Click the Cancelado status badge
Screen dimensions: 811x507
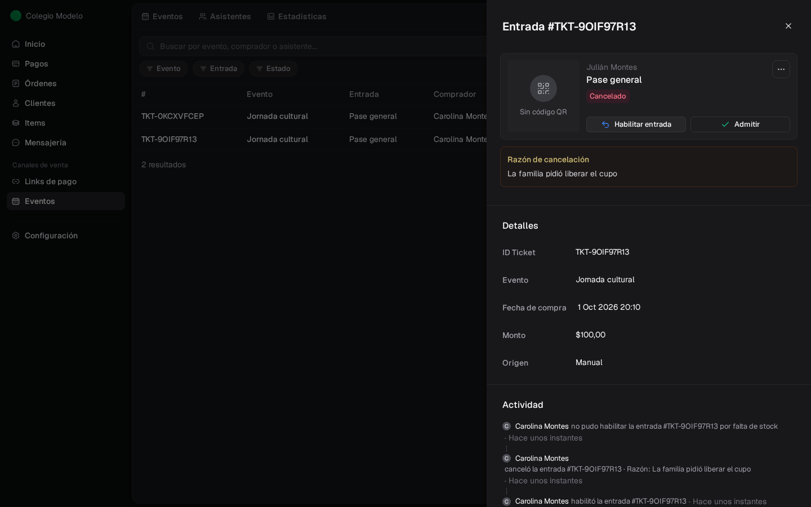click(x=608, y=96)
